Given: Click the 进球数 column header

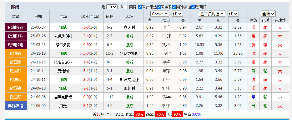Looking at the screenshot, I should pos(280,21).
